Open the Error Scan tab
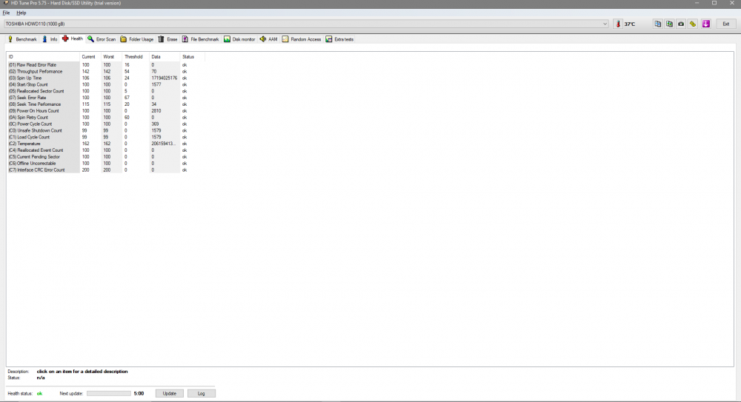The width and height of the screenshot is (741, 402). [102, 39]
